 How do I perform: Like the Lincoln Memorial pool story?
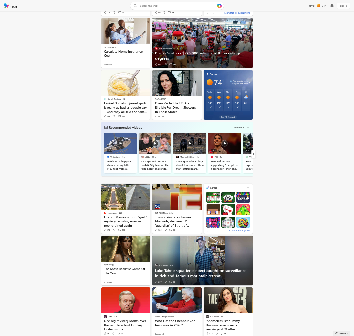point(107,230)
